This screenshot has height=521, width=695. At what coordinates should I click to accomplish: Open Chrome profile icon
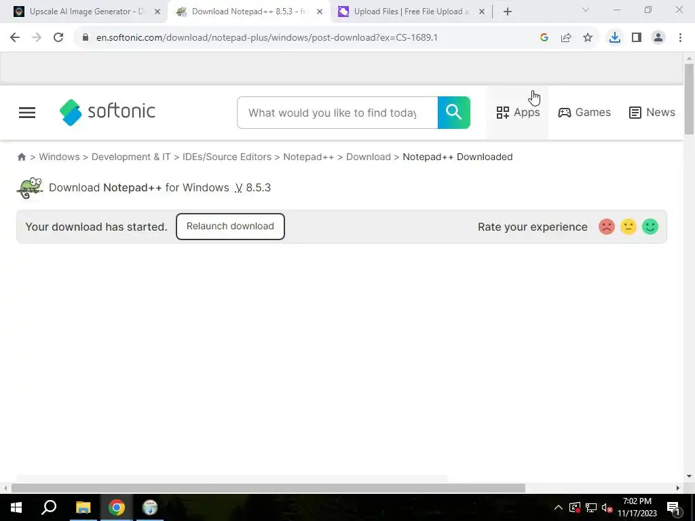658,38
